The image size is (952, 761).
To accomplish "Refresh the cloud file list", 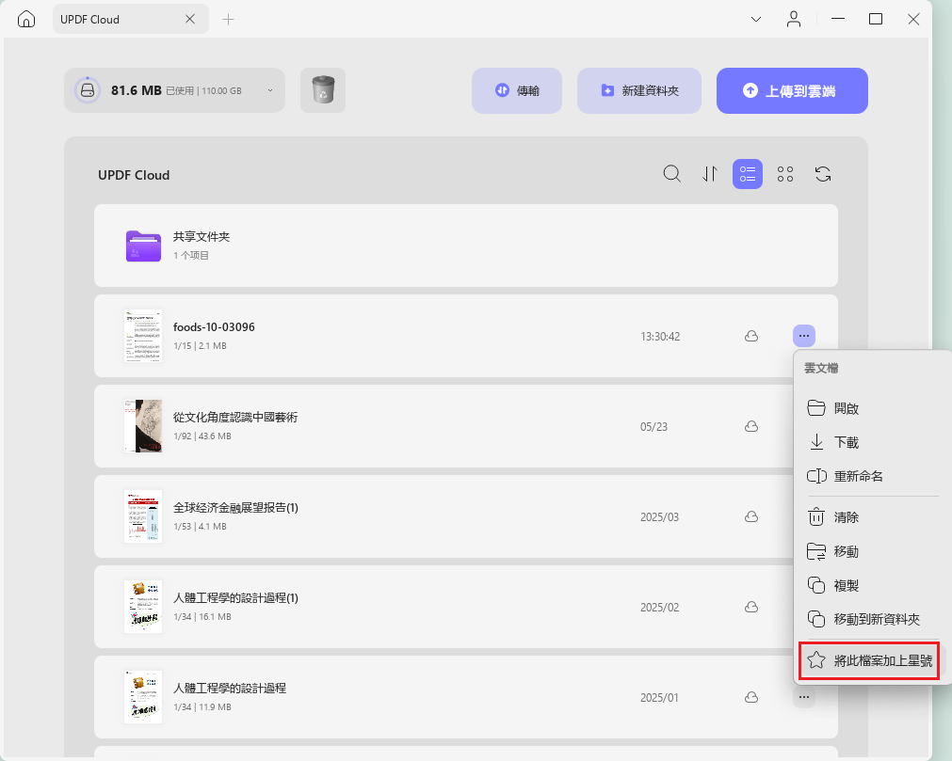I will coord(823,174).
